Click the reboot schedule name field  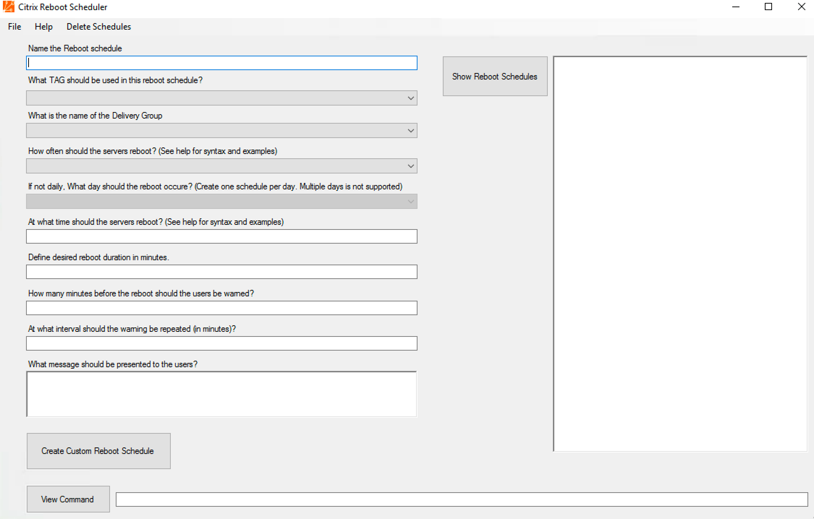click(221, 63)
